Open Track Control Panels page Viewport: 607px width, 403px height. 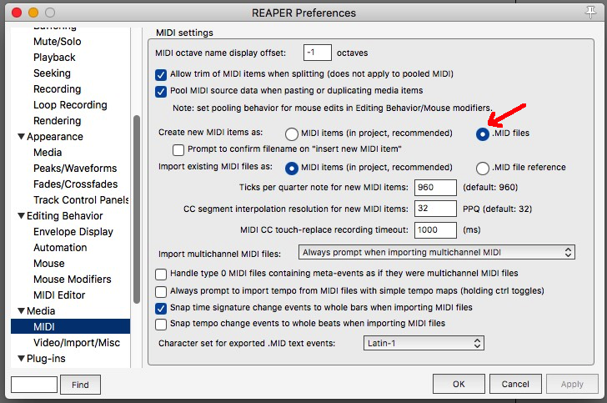point(81,200)
